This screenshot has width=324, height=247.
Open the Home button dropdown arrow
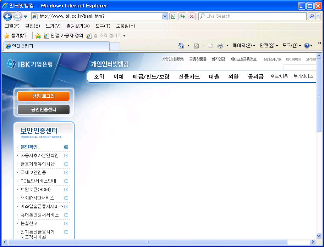(188, 46)
